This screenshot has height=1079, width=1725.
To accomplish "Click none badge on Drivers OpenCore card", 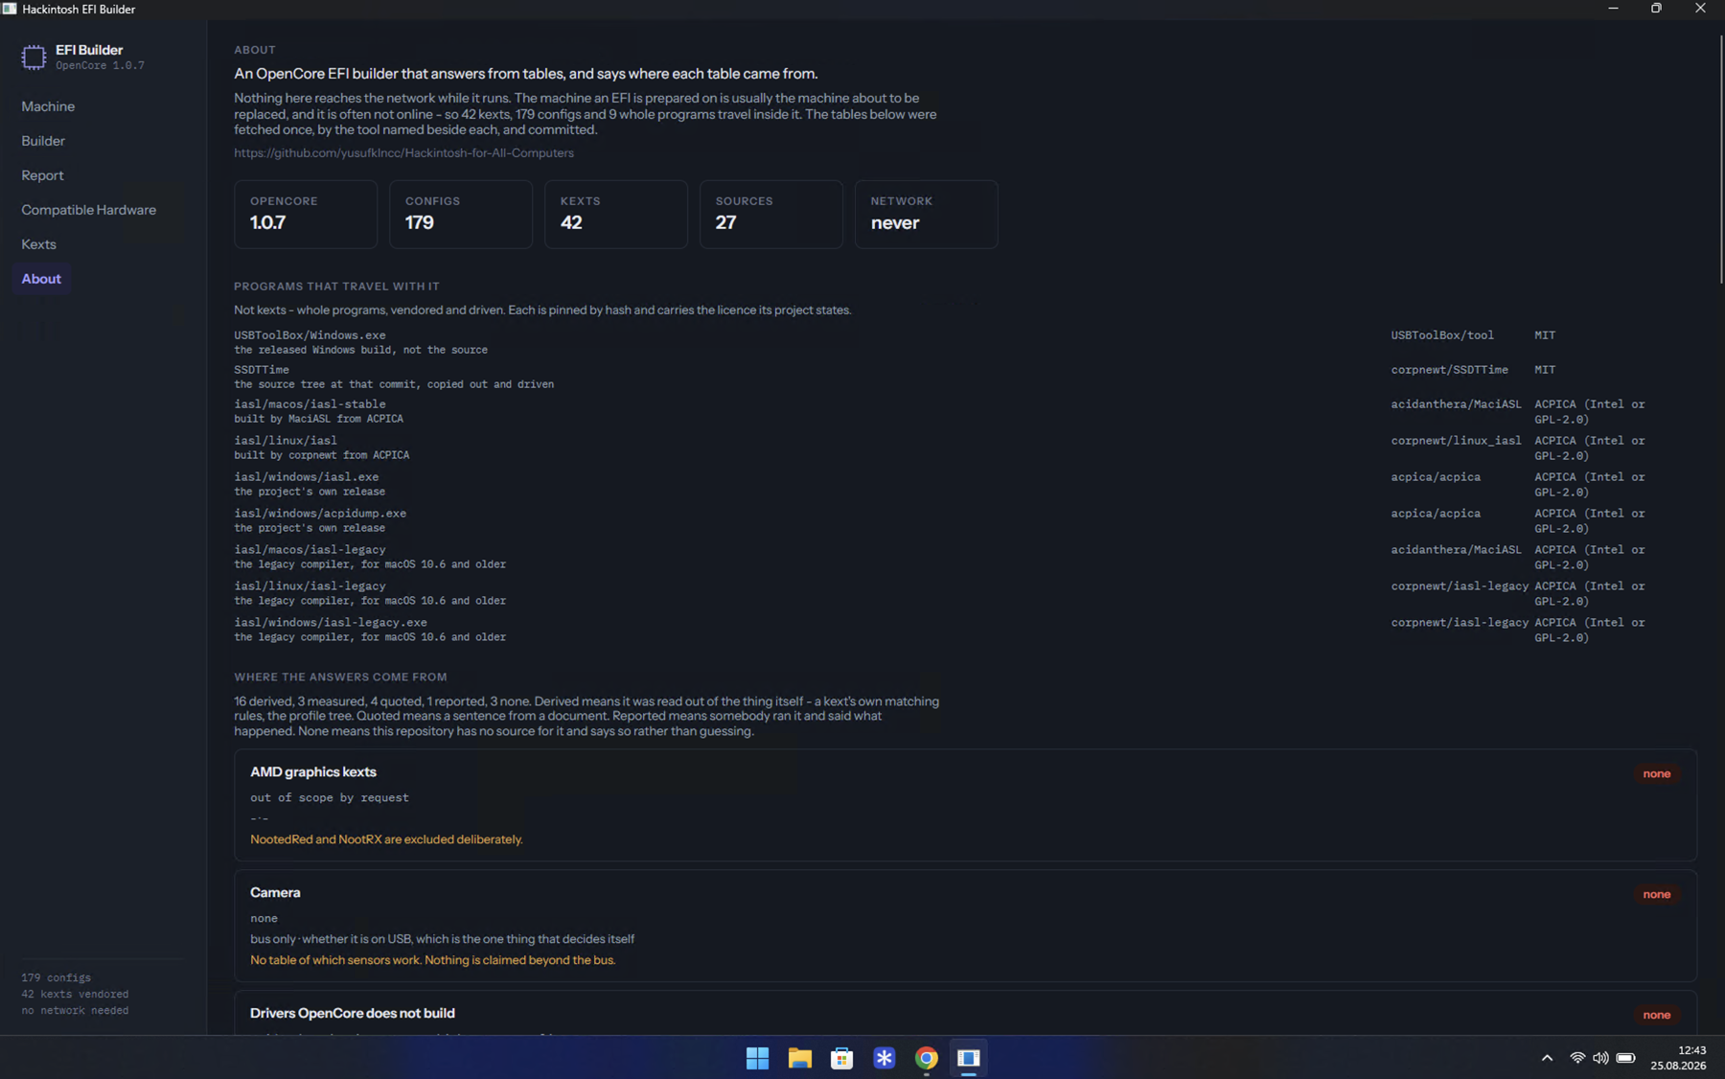I will pos(1656,1015).
